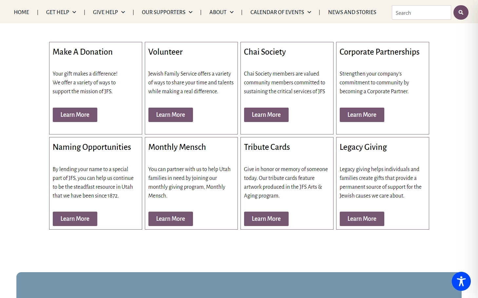Open CALENDAR OF EVENTS dropdown arrow
The height and width of the screenshot is (298, 478).
[x=309, y=12]
